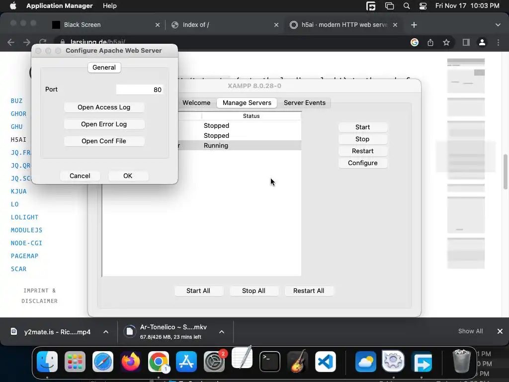
Task: Click Start in XAMPP server controls
Action: (x=362, y=127)
